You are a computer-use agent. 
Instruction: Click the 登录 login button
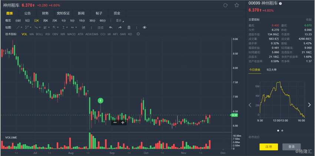pos(292,147)
